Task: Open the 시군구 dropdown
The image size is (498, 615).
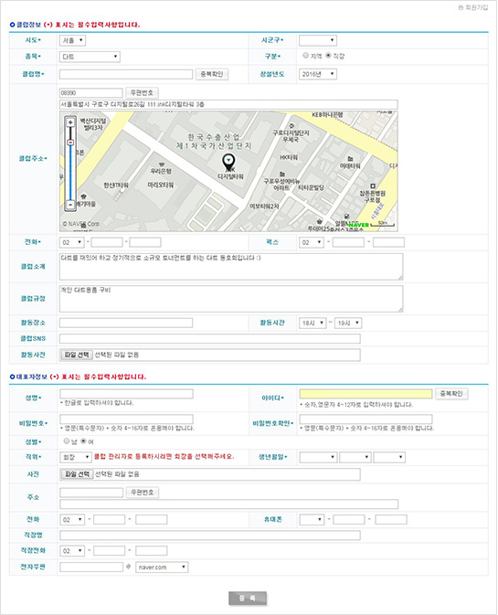Action: tap(318, 40)
